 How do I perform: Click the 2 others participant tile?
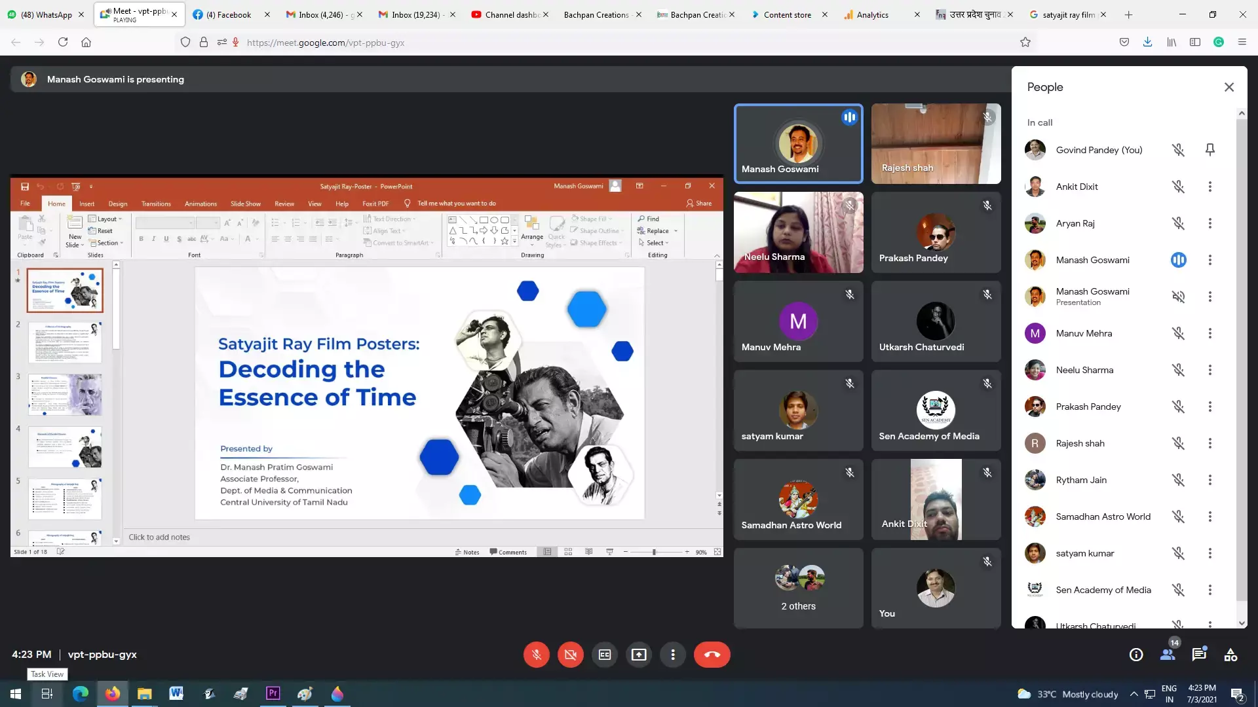pos(798,588)
